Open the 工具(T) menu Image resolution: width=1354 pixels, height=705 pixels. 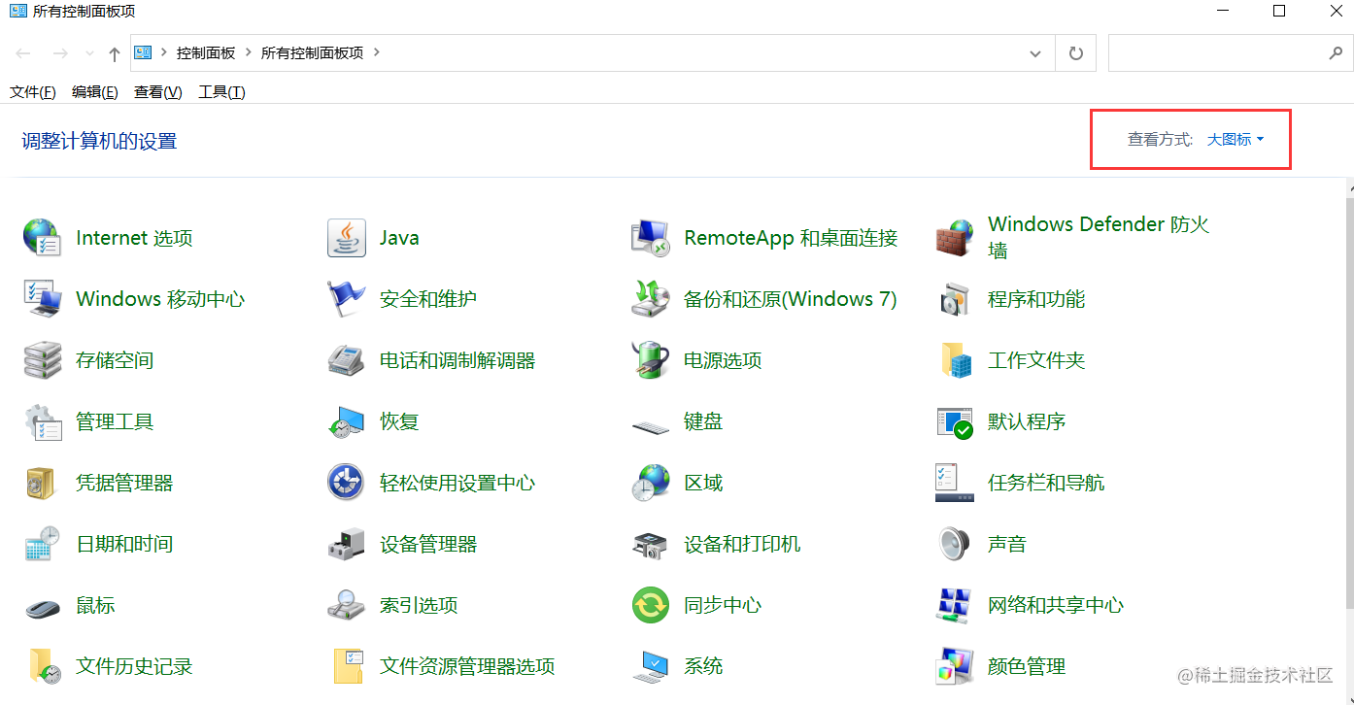point(221,92)
